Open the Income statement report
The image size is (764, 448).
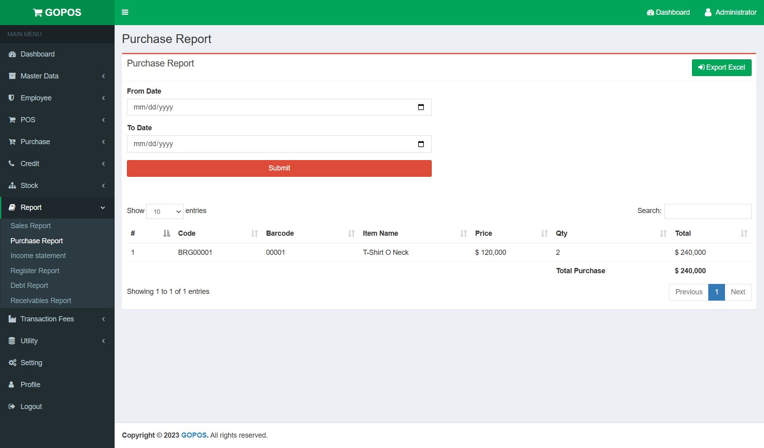click(x=38, y=256)
